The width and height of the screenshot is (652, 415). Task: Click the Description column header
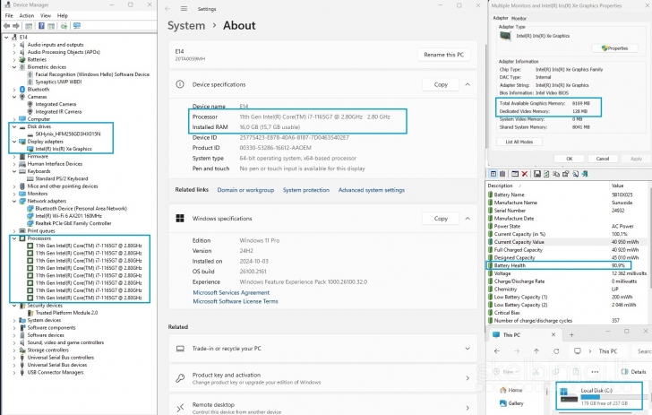click(500, 186)
